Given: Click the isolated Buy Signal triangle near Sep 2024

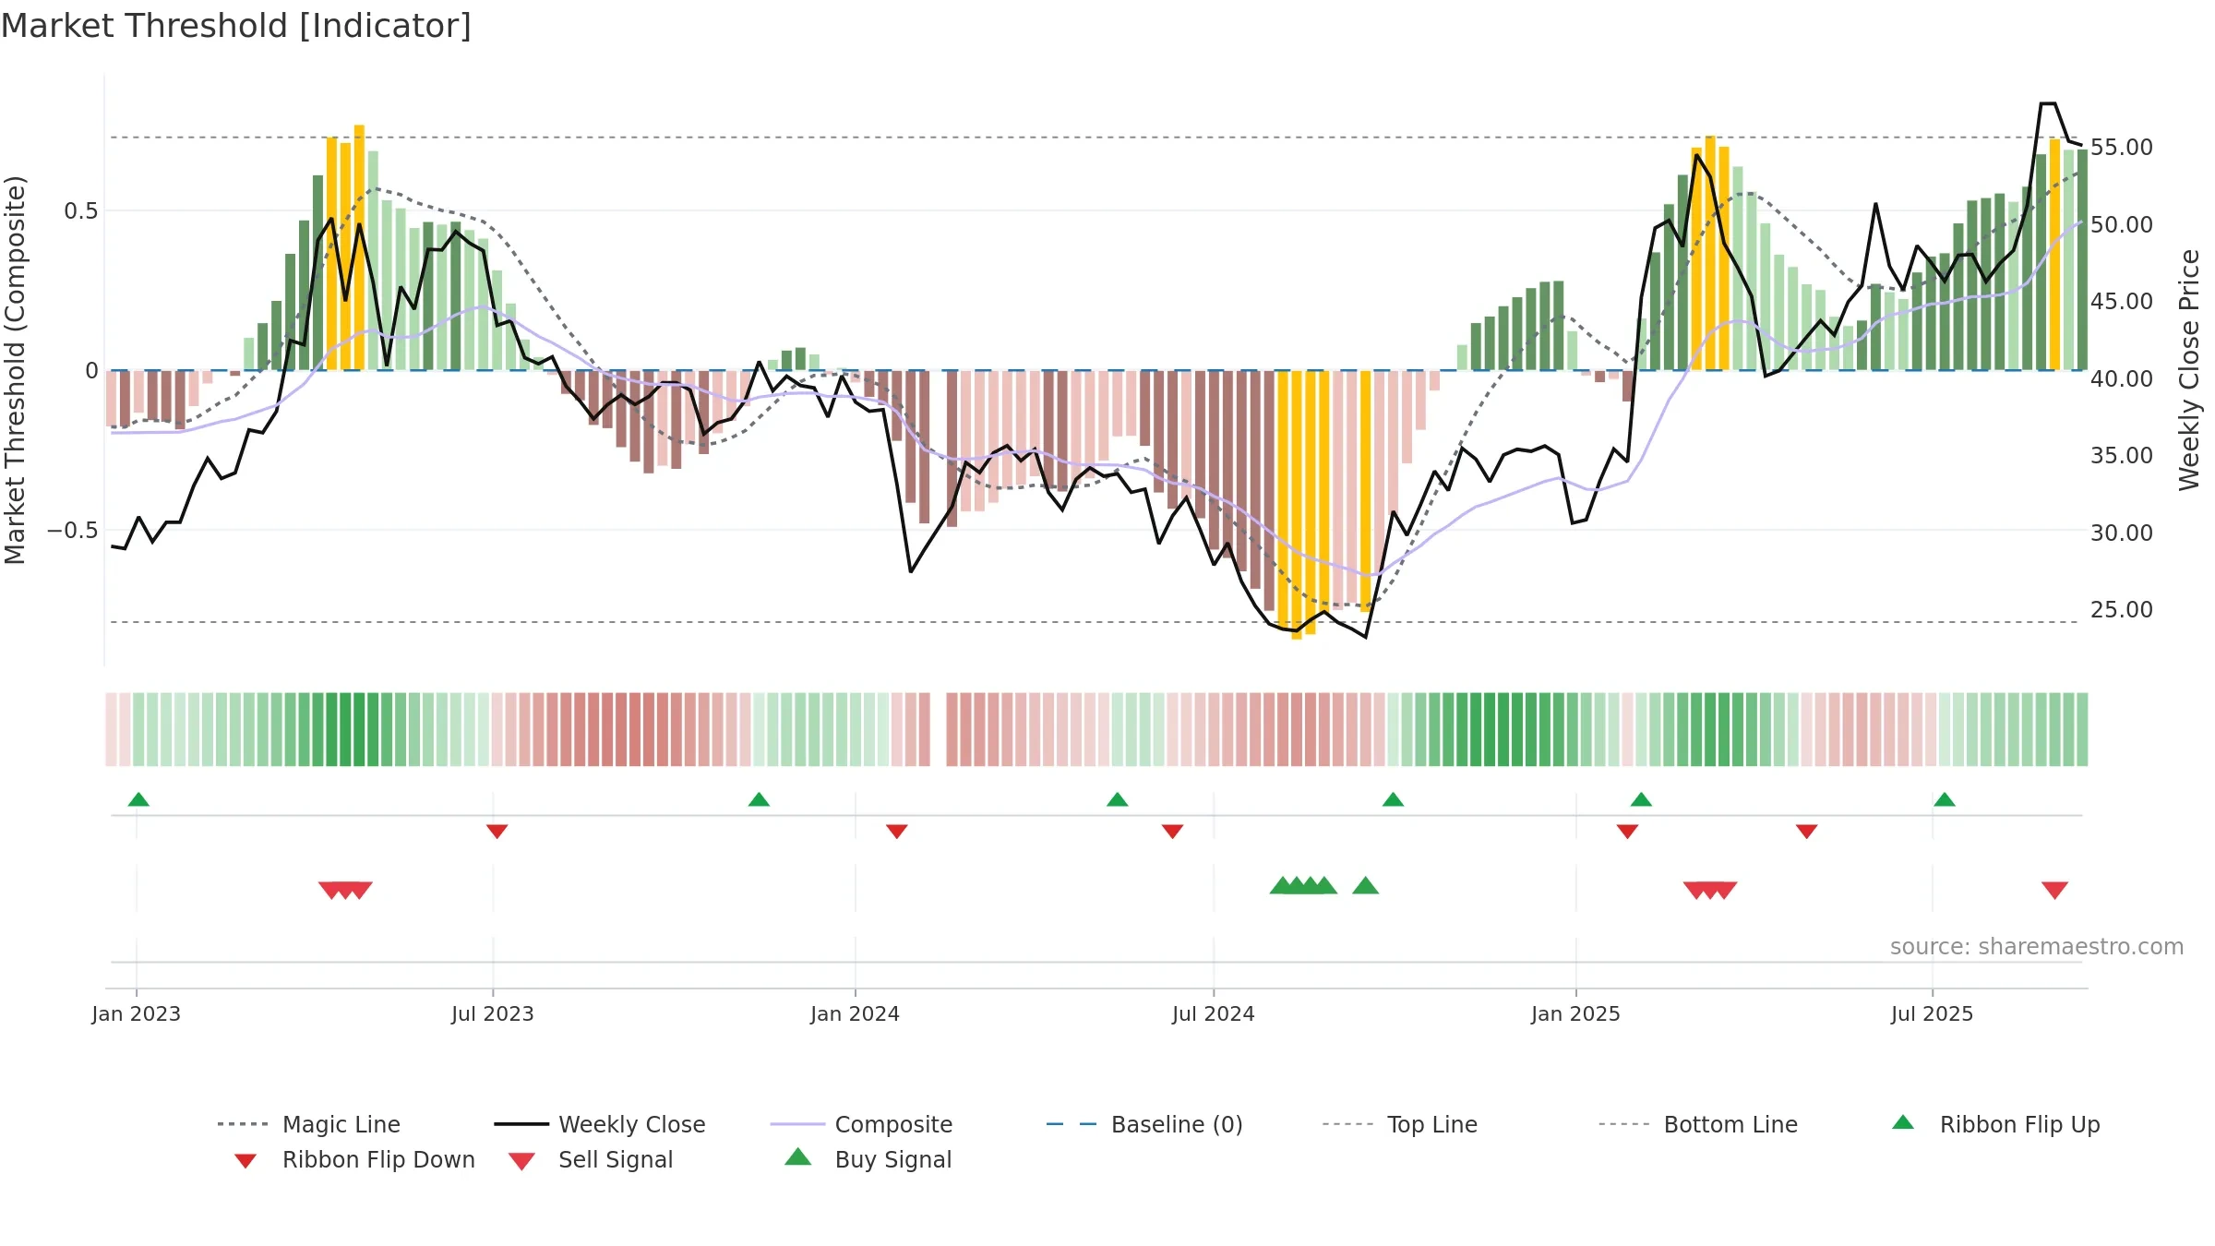Looking at the screenshot, I should coord(1365,886).
